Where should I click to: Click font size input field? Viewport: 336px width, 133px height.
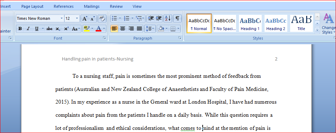(x=70, y=18)
